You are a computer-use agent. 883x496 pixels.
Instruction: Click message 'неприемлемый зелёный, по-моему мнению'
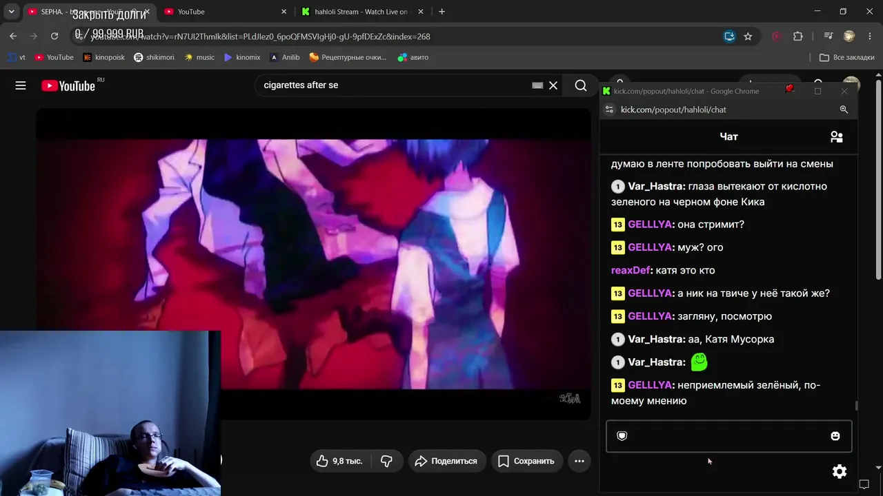[715, 393]
